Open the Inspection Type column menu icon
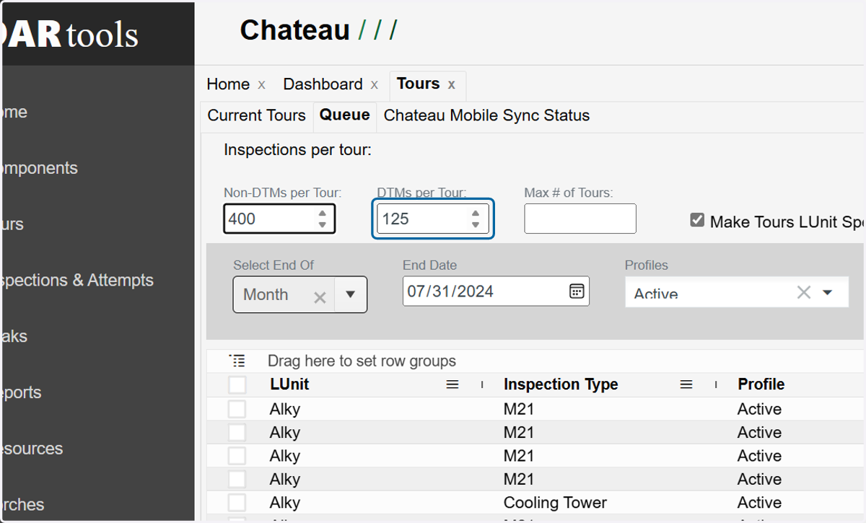866x523 pixels. 686,384
